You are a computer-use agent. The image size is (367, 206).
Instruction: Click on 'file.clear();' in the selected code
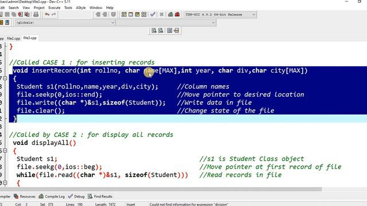pyautogui.click(x=41, y=110)
